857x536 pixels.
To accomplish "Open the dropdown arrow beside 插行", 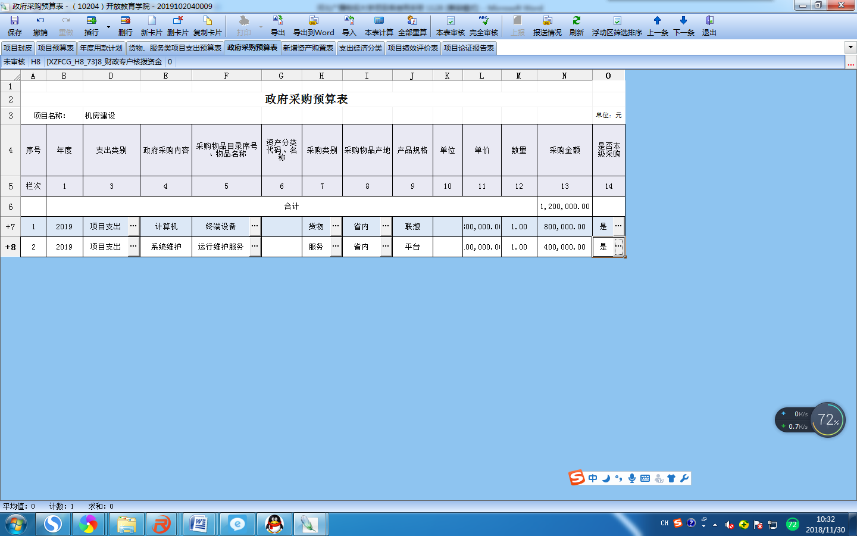I will pos(108,27).
